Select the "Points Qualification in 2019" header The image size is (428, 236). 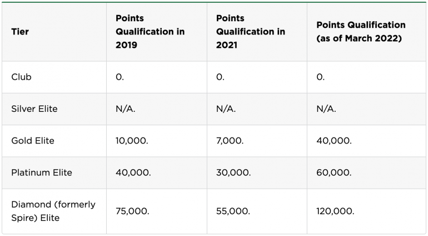click(x=150, y=32)
